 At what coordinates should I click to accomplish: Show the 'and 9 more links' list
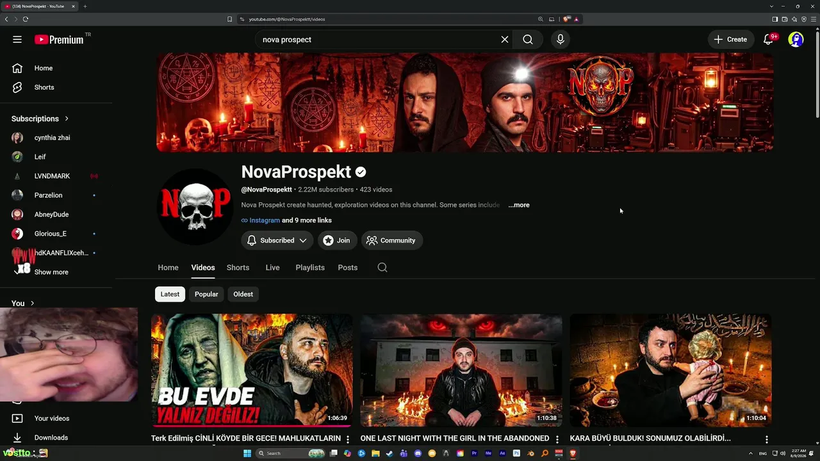pos(307,220)
